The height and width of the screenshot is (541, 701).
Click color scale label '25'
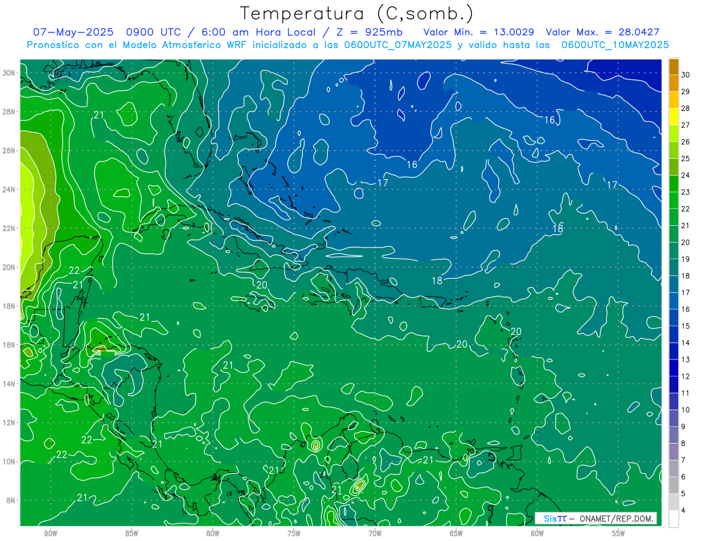click(686, 158)
